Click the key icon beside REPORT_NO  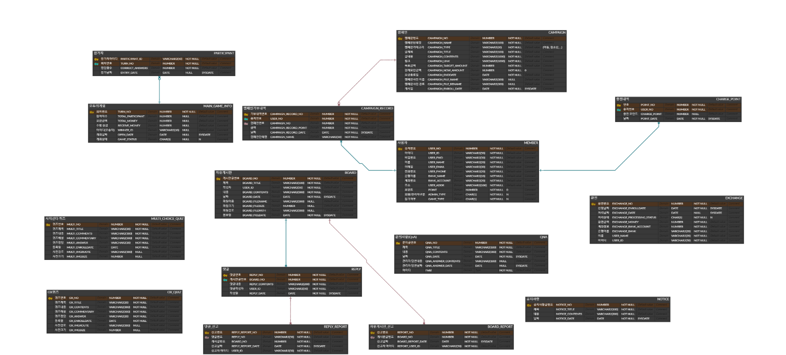coord(373,332)
